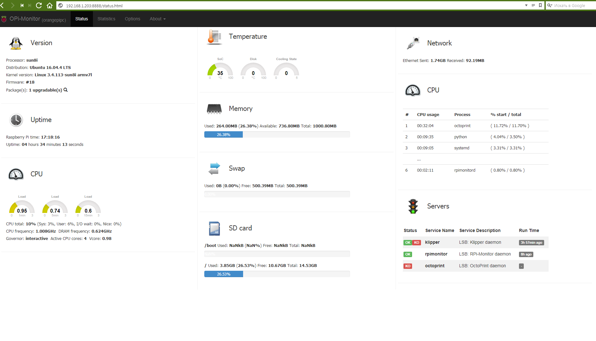The height and width of the screenshot is (341, 596).
Task: Click the Tux penguin Version icon
Action: tap(16, 43)
